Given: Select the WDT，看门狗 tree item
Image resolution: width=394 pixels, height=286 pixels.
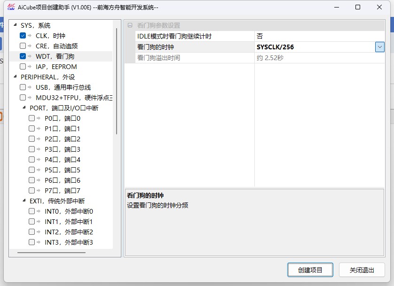Looking at the screenshot, I should (55, 56).
